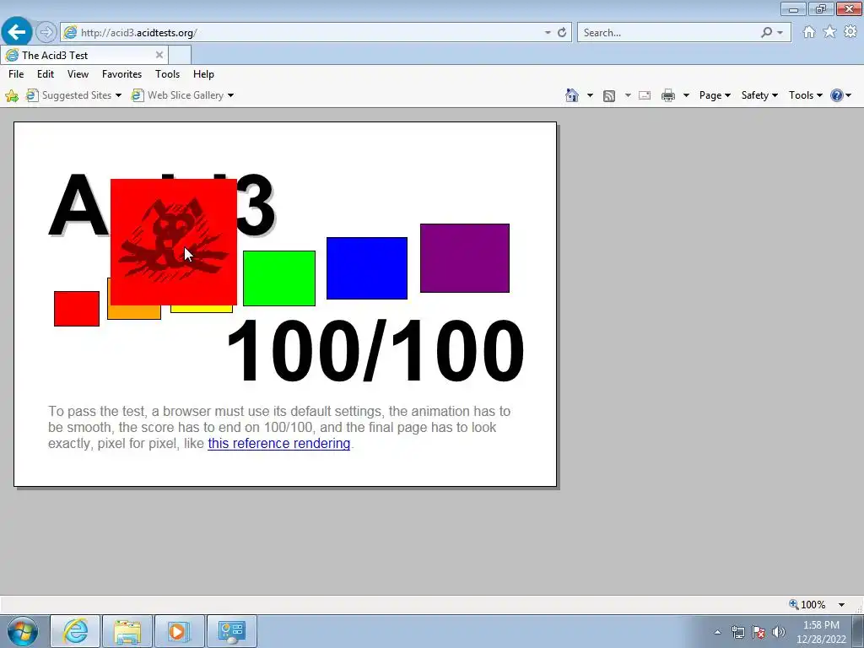
Task: Close The Acid3 Test tab
Action: click(159, 55)
